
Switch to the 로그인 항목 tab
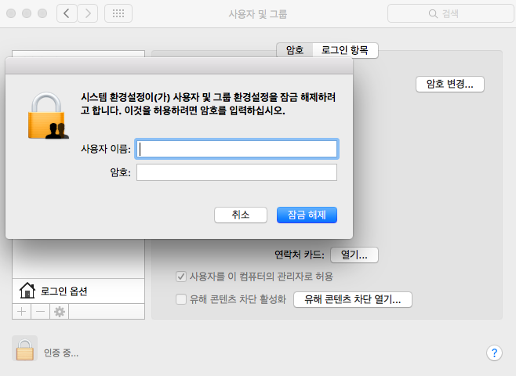(345, 50)
